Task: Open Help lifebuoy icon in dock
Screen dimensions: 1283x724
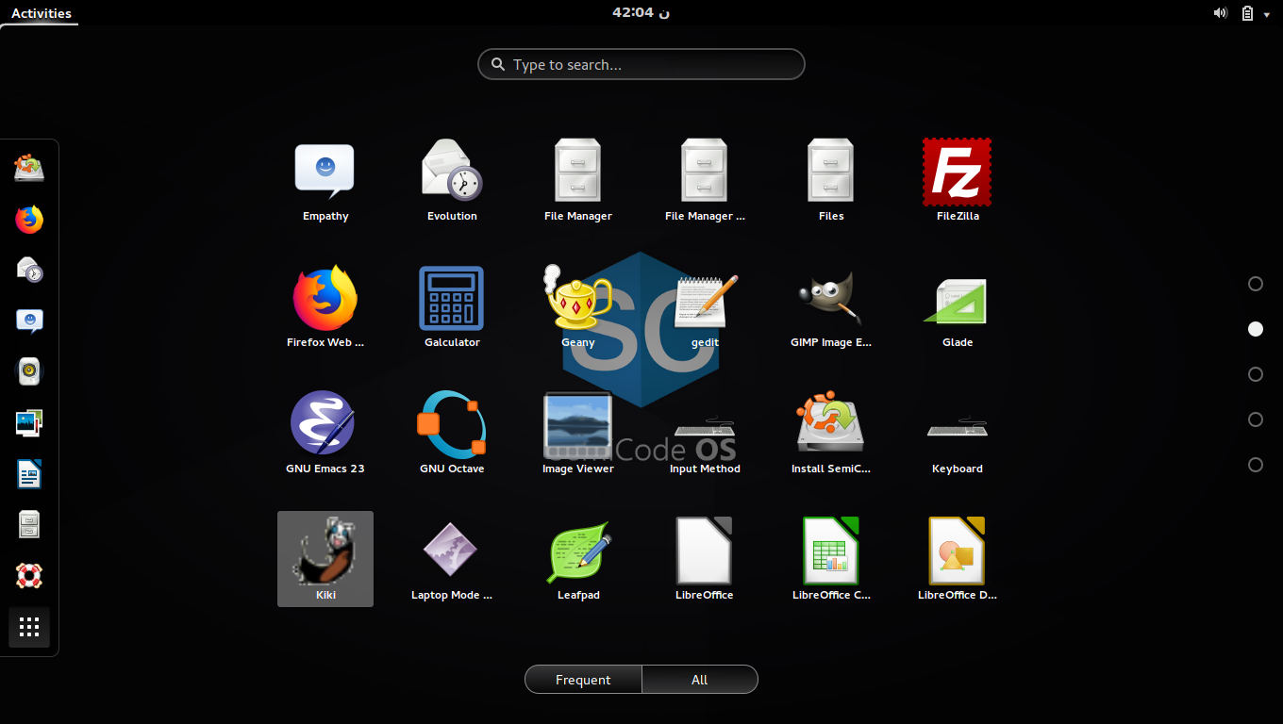Action: tap(29, 576)
